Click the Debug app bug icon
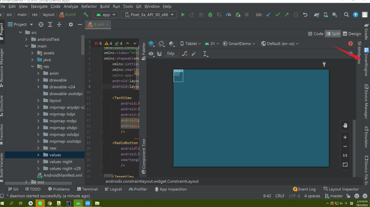 pyautogui.click(x=210, y=15)
